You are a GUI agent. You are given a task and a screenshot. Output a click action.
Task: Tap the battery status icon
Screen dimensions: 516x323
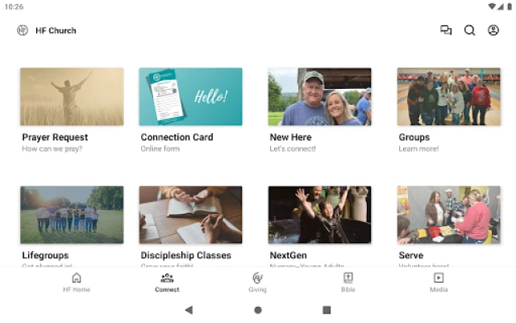pyautogui.click(x=510, y=6)
